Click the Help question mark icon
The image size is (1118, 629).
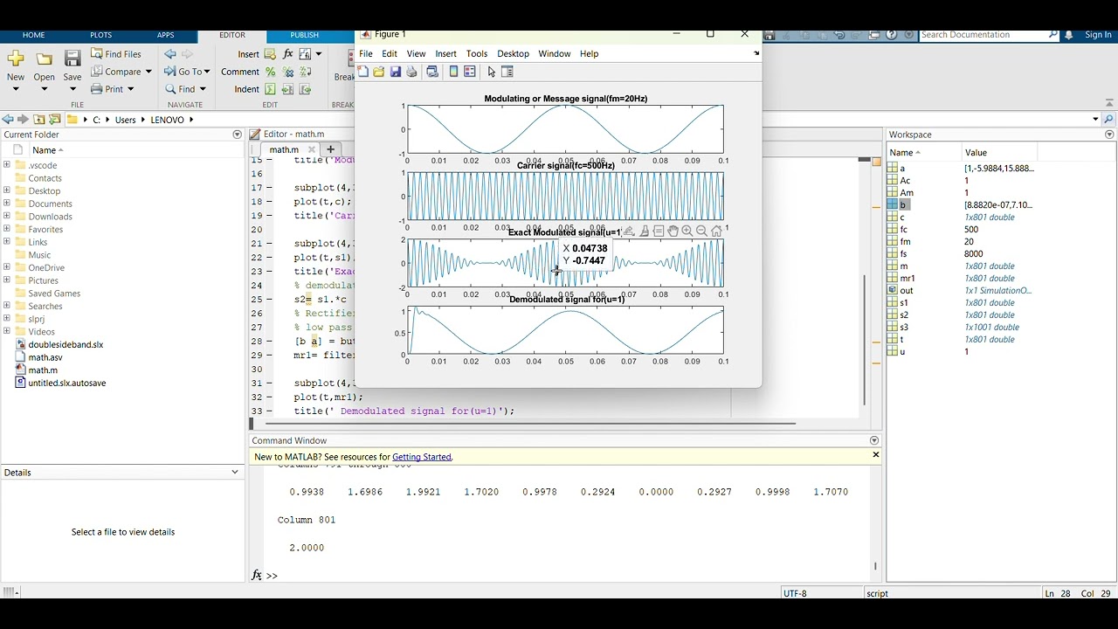coord(892,35)
